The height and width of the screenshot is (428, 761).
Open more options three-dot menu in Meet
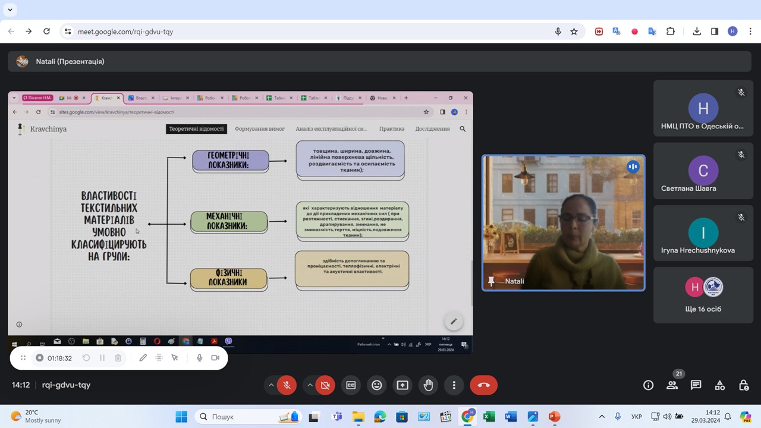(x=454, y=385)
